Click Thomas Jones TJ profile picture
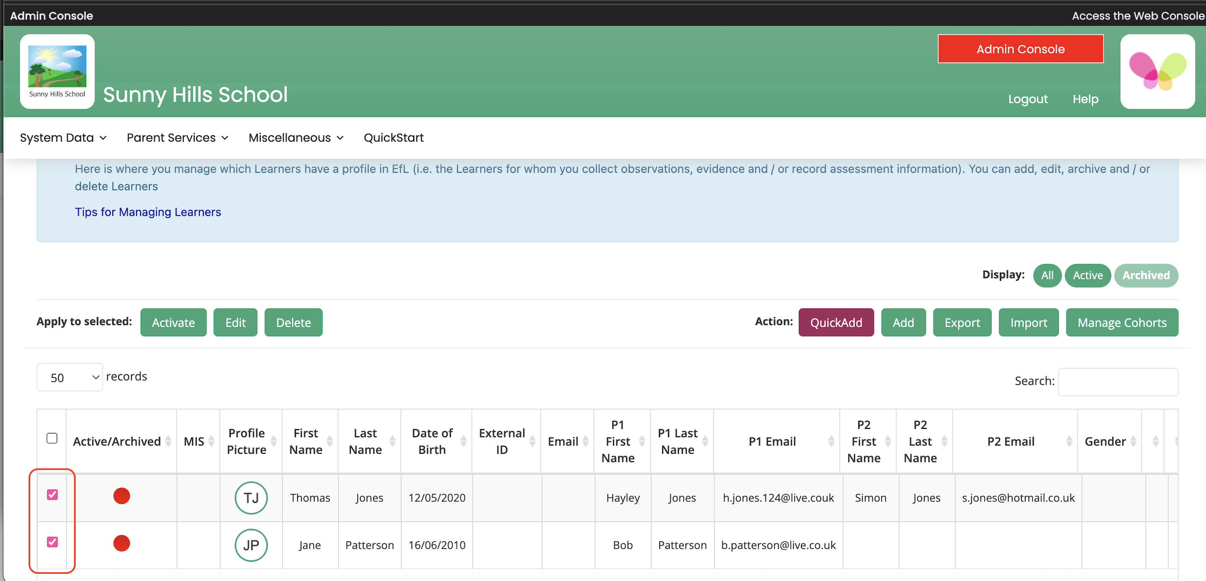The image size is (1206, 581). click(251, 497)
